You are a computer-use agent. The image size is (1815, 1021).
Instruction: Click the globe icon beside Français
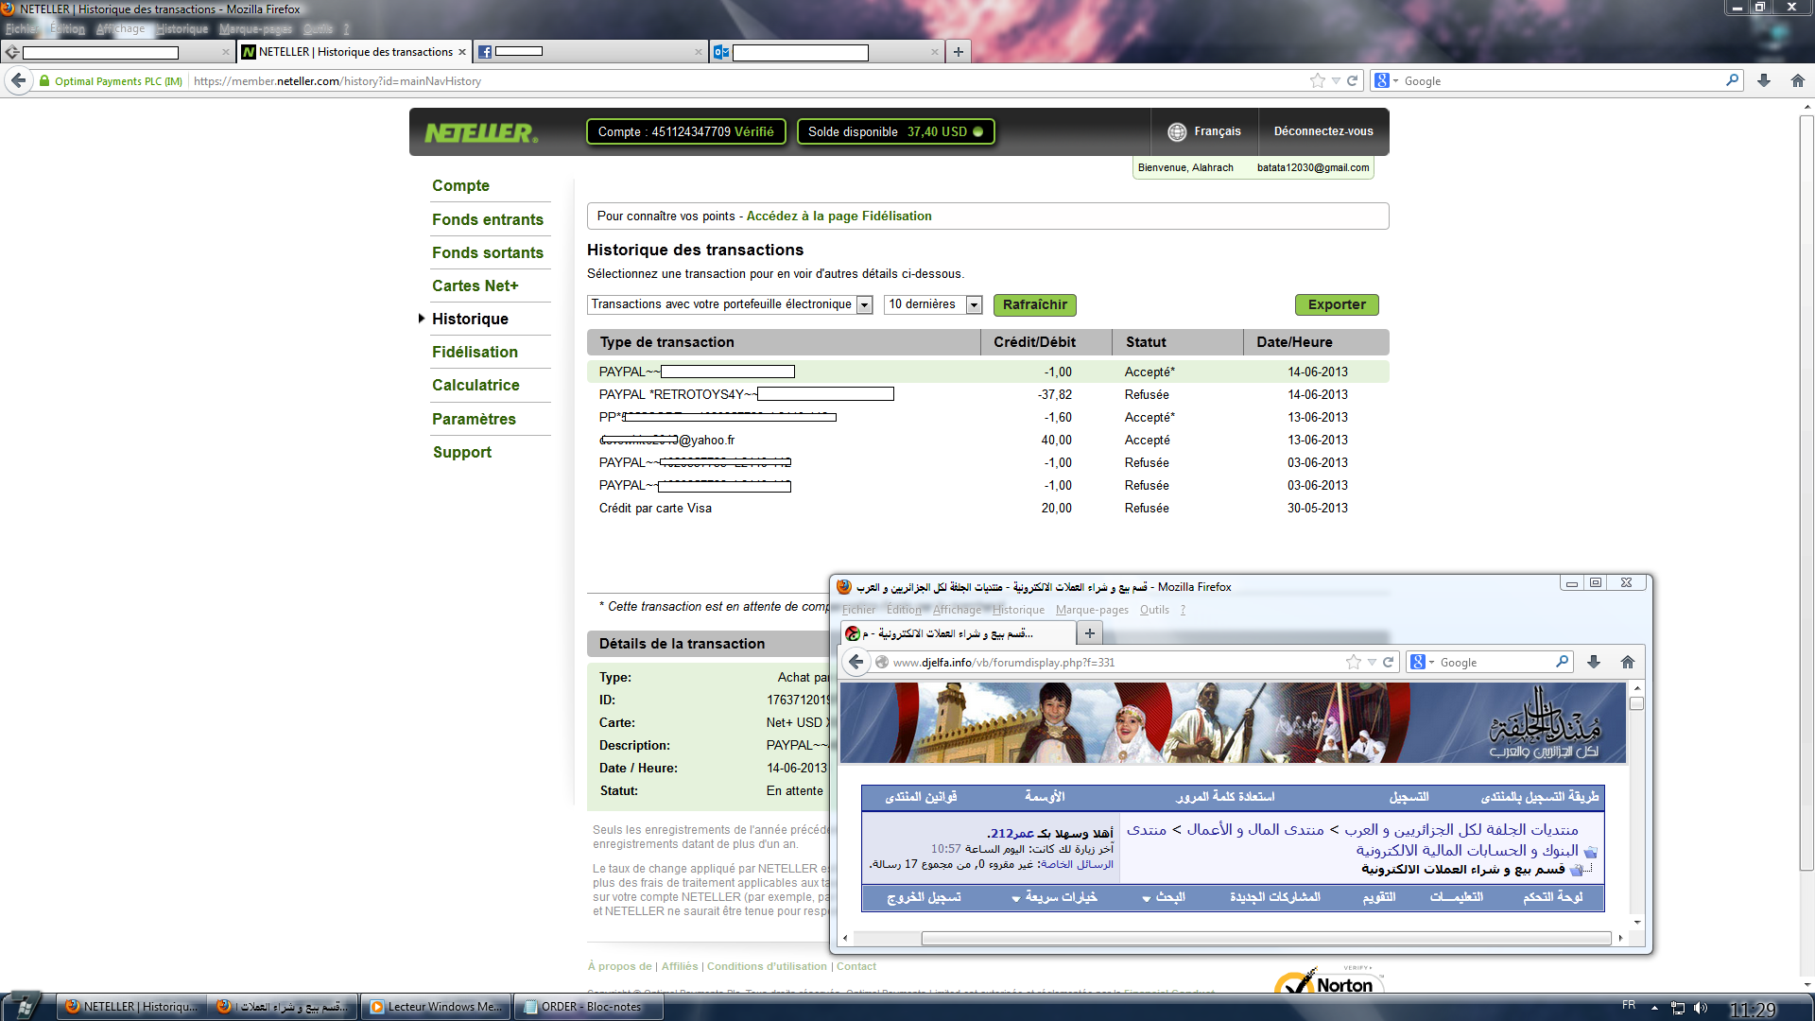1177,131
